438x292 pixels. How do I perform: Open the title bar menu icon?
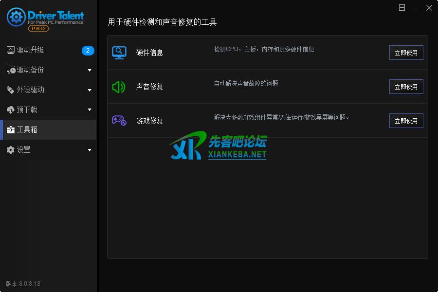[x=401, y=8]
